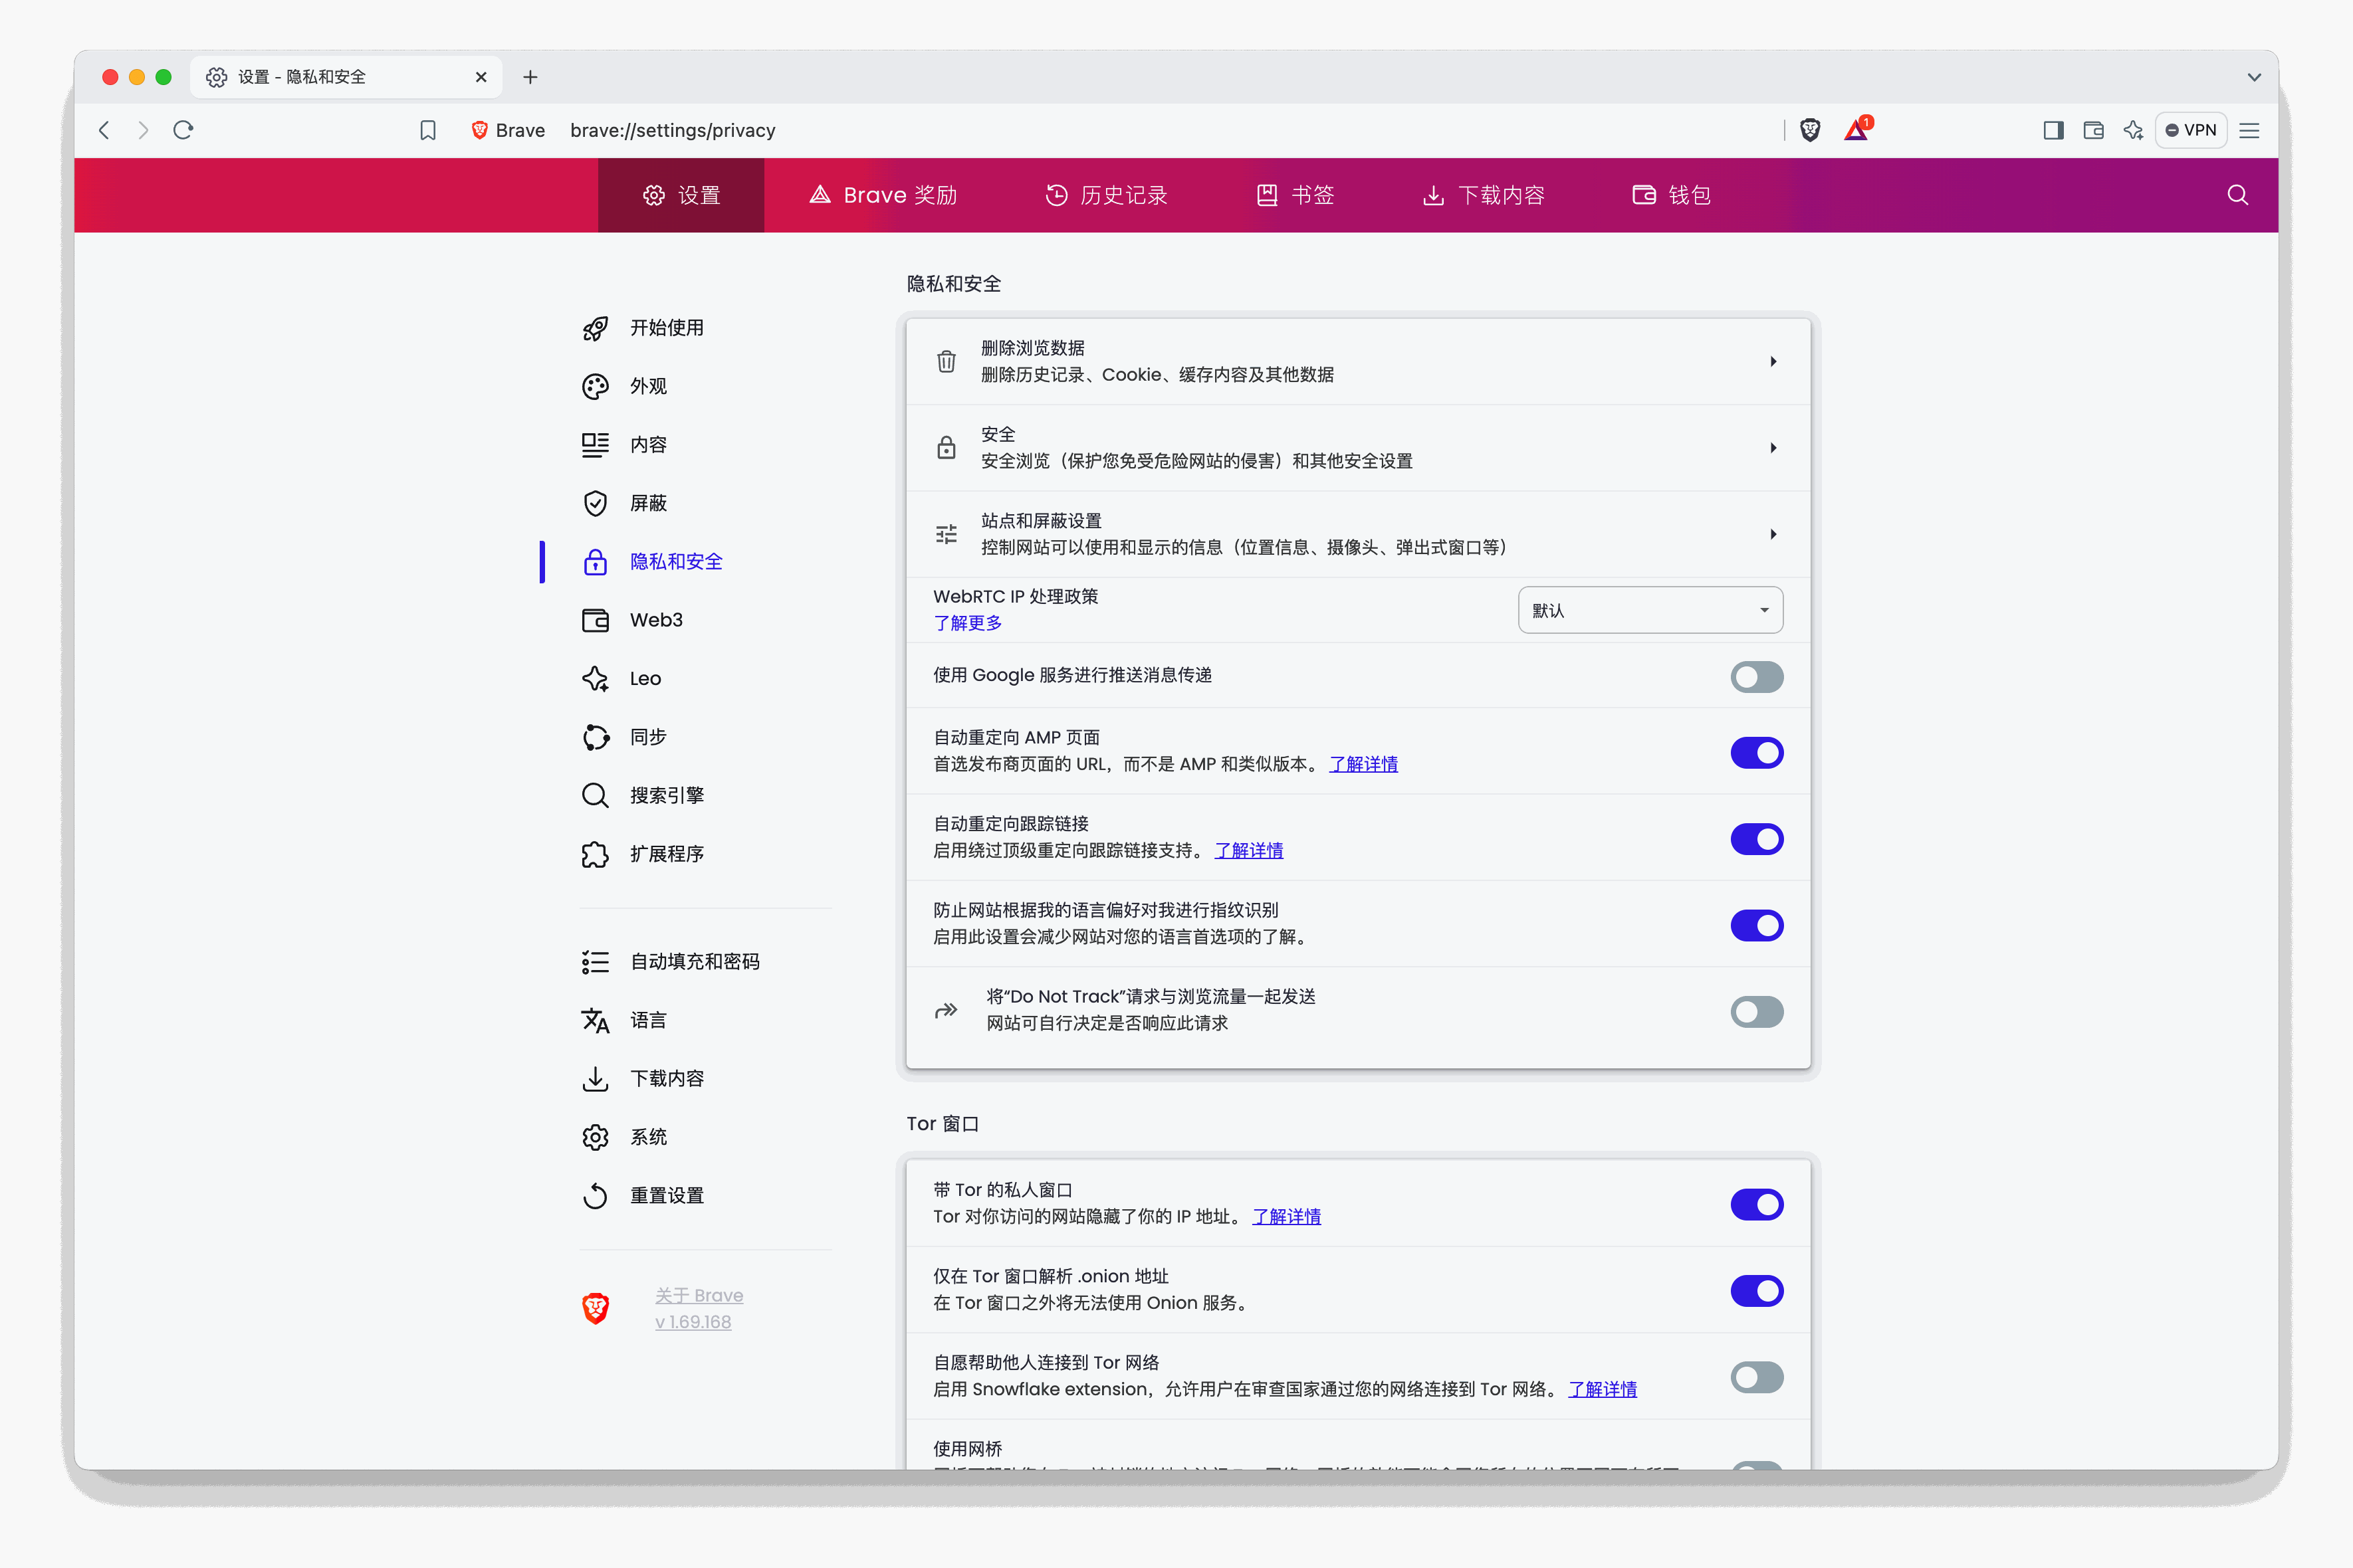2353x1568 pixels.
Task: Click 了解更多 under WebRTC IP 处理政策
Action: click(x=967, y=623)
